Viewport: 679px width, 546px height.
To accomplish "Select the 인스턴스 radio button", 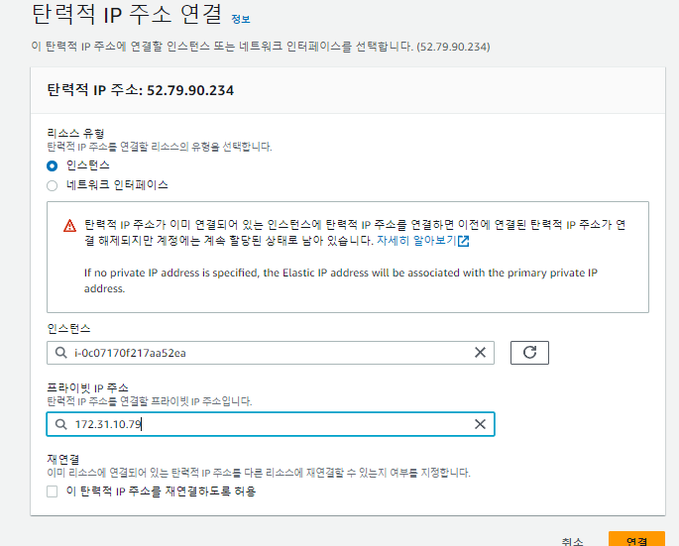I will click(52, 165).
